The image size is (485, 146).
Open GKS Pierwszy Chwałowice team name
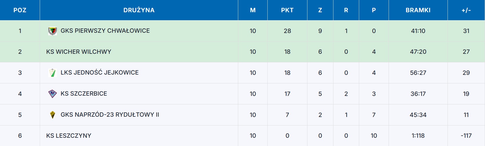coord(105,31)
